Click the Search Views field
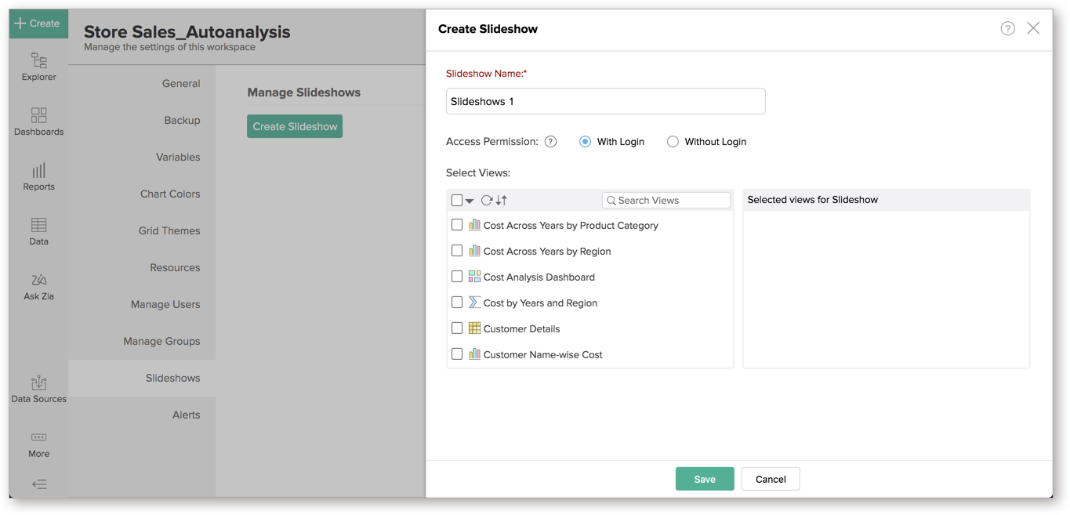 click(x=666, y=201)
